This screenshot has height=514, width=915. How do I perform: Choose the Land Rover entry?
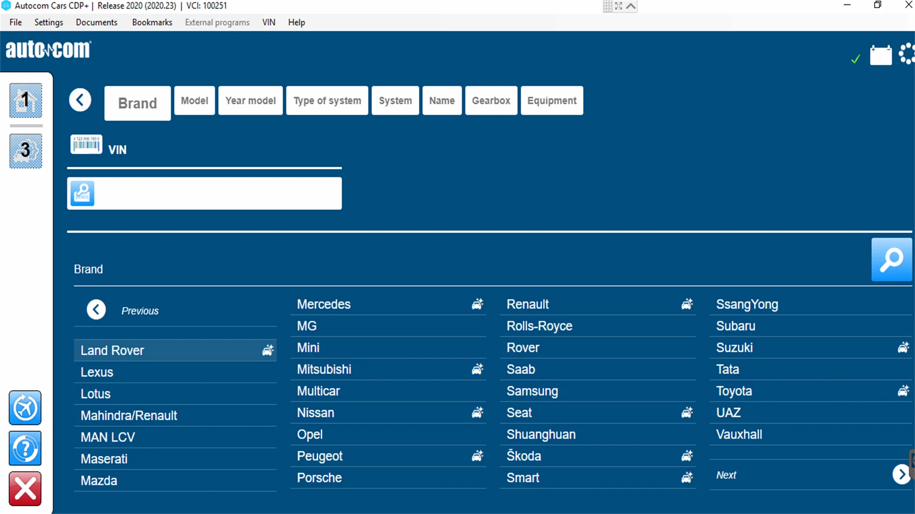[112, 351]
